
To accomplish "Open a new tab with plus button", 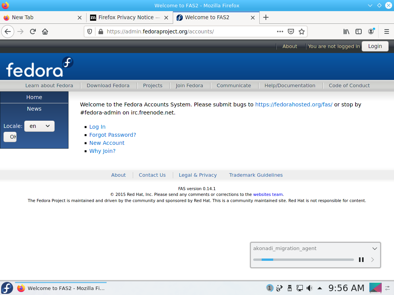I will [266, 17].
